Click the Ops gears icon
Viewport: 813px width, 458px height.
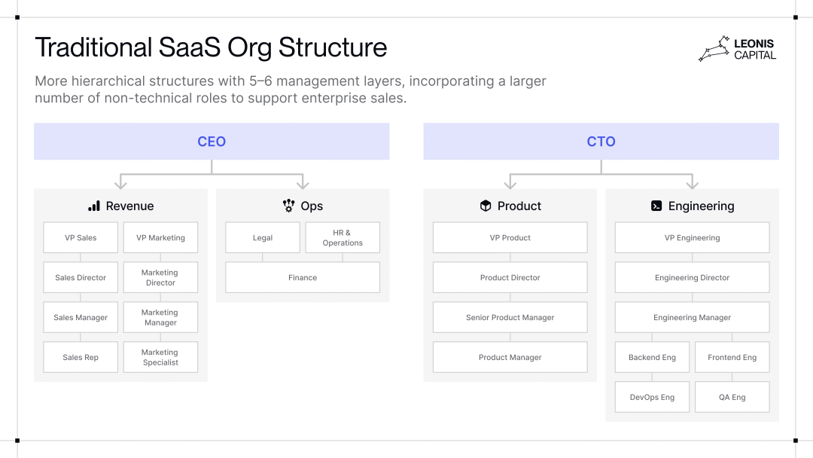pyautogui.click(x=288, y=206)
